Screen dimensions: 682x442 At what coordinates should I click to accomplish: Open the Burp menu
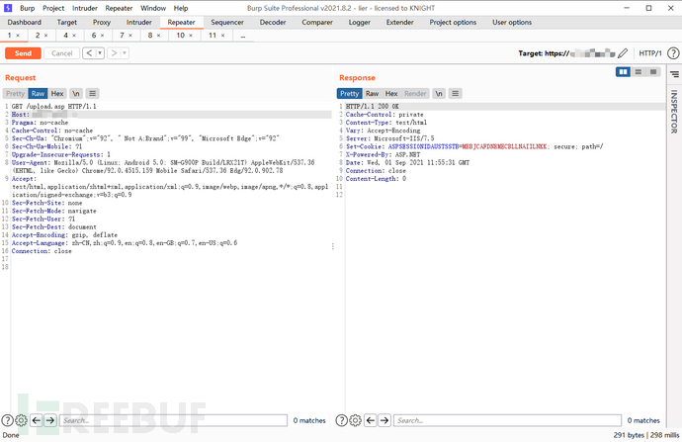click(x=27, y=8)
